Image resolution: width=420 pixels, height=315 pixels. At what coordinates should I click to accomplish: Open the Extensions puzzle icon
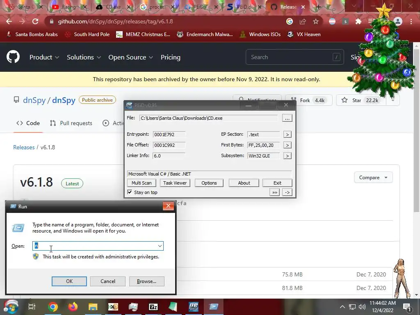pyautogui.click(x=358, y=21)
